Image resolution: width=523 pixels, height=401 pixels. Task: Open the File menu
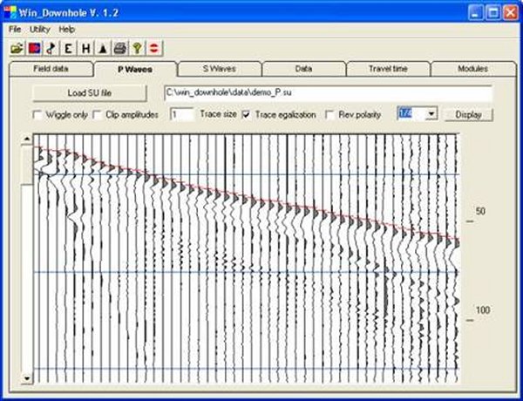[x=15, y=29]
